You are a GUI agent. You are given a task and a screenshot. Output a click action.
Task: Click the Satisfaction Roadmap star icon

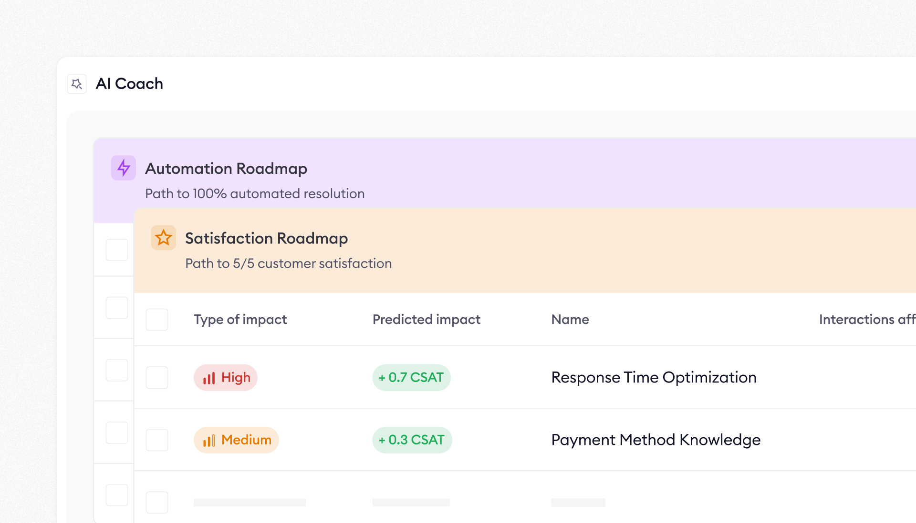tap(164, 238)
